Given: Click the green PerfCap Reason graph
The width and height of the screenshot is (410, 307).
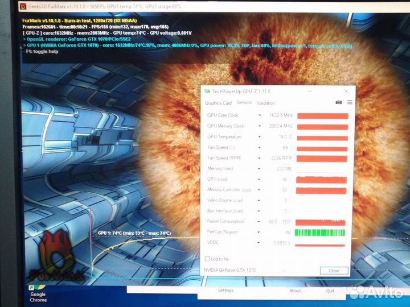Looking at the screenshot, I should (x=322, y=232).
